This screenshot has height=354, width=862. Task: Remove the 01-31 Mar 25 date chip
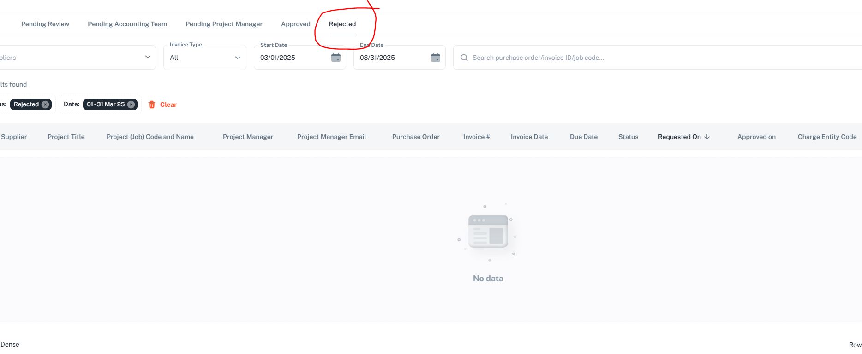coord(131,104)
